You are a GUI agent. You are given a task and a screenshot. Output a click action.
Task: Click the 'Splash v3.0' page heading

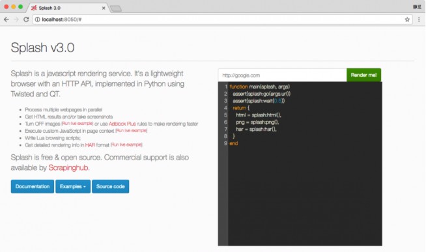(x=42, y=48)
